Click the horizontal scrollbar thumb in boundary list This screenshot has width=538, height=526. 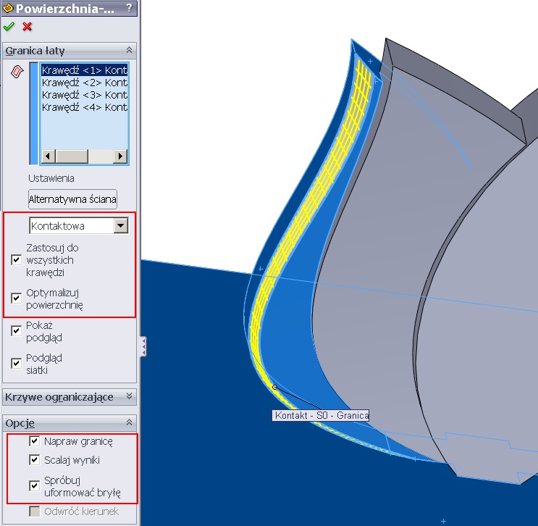[x=72, y=156]
